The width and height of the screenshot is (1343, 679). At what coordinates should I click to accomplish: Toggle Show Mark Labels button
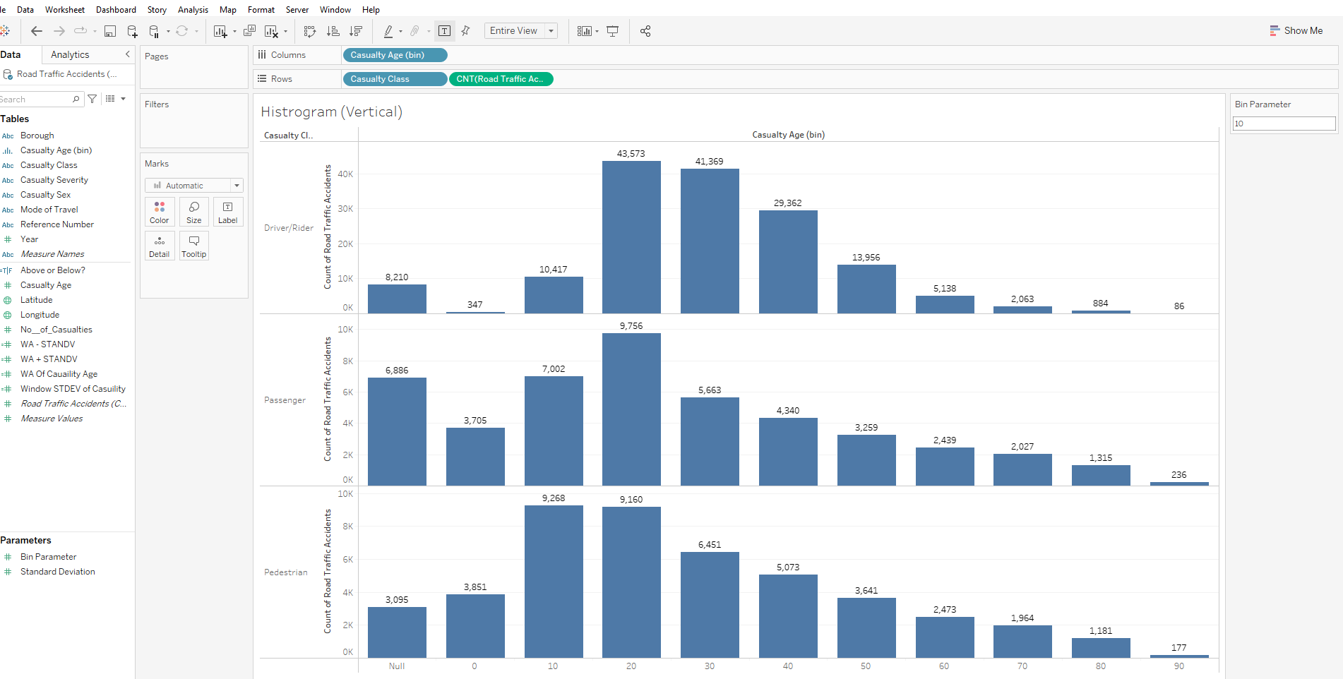coord(444,31)
